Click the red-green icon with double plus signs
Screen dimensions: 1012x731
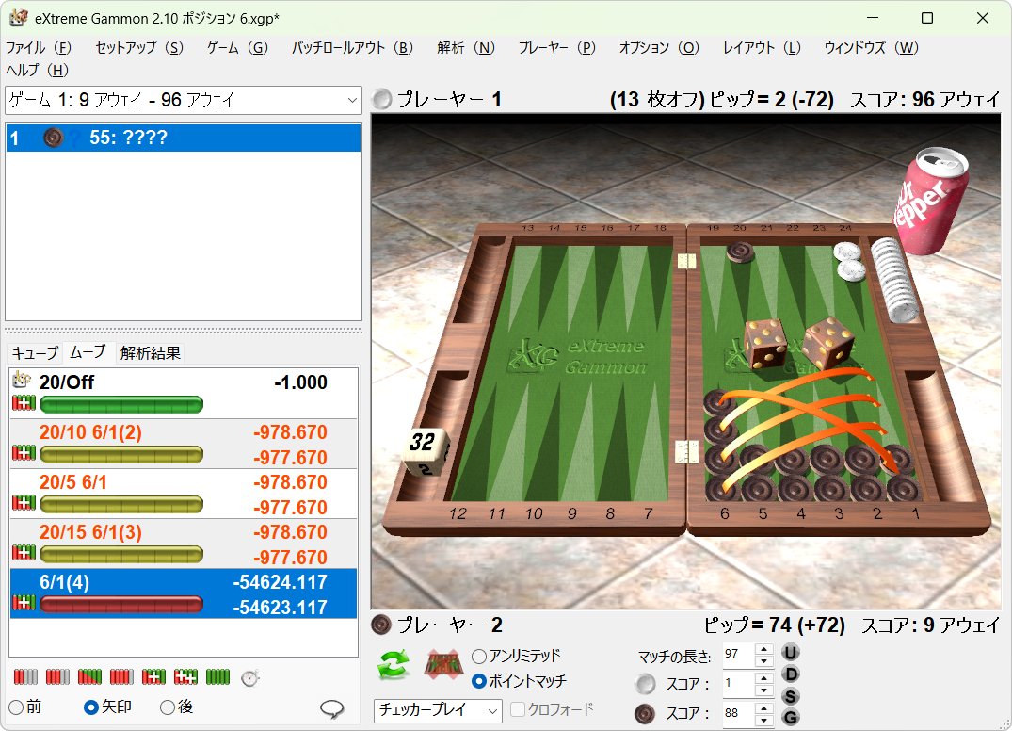[x=185, y=676]
